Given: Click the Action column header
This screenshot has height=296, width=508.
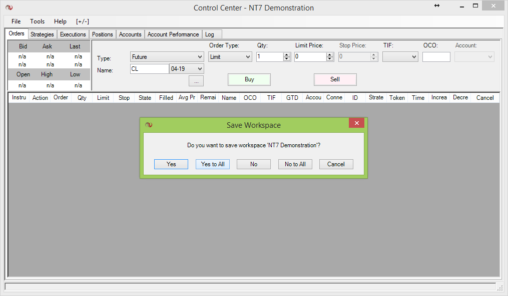Looking at the screenshot, I should pyautogui.click(x=40, y=98).
